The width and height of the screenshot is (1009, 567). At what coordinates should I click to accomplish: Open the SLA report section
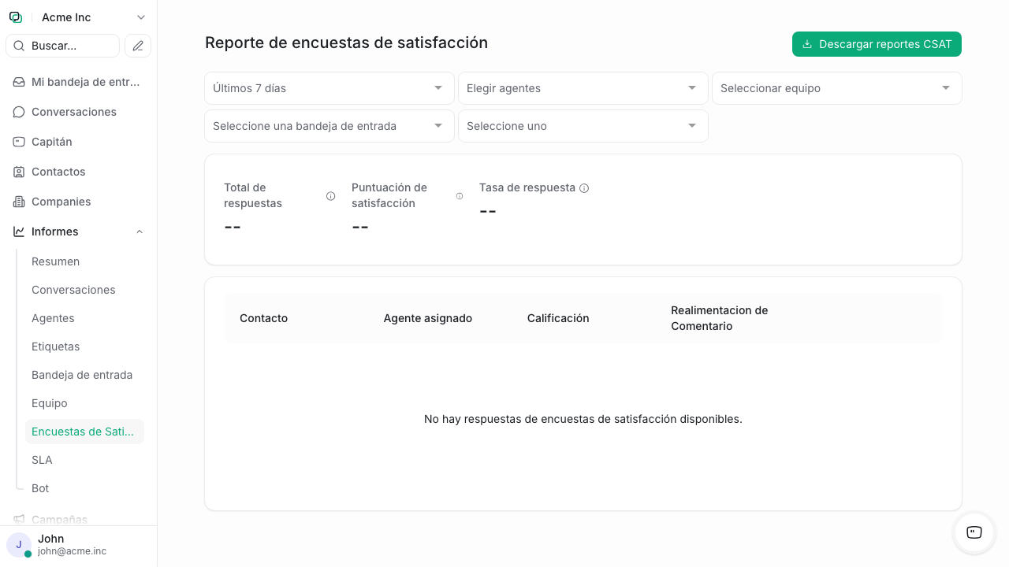[x=42, y=460]
